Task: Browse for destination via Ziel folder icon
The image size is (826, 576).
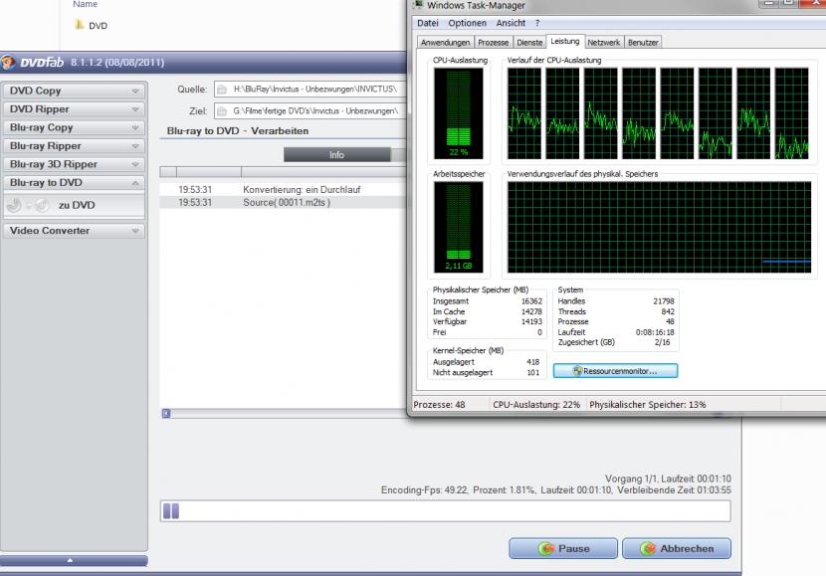Action: [x=222, y=111]
